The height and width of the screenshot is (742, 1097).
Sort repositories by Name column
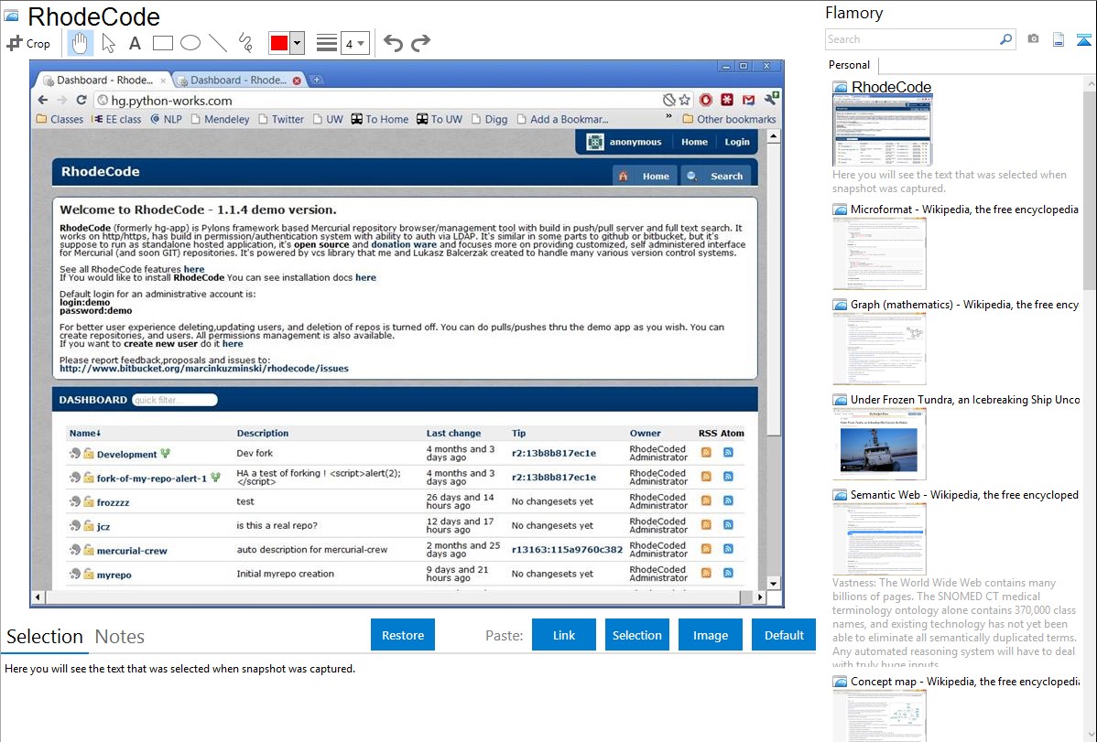pos(84,433)
